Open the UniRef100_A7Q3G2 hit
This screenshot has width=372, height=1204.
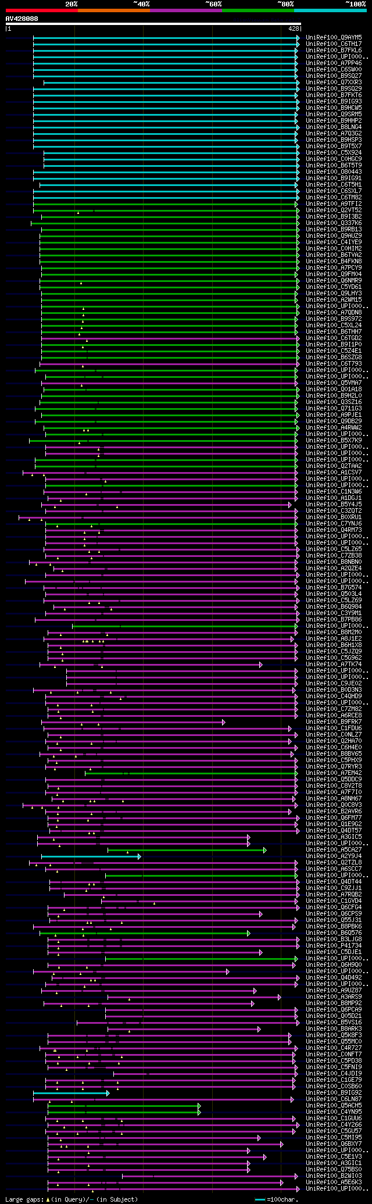334,133
